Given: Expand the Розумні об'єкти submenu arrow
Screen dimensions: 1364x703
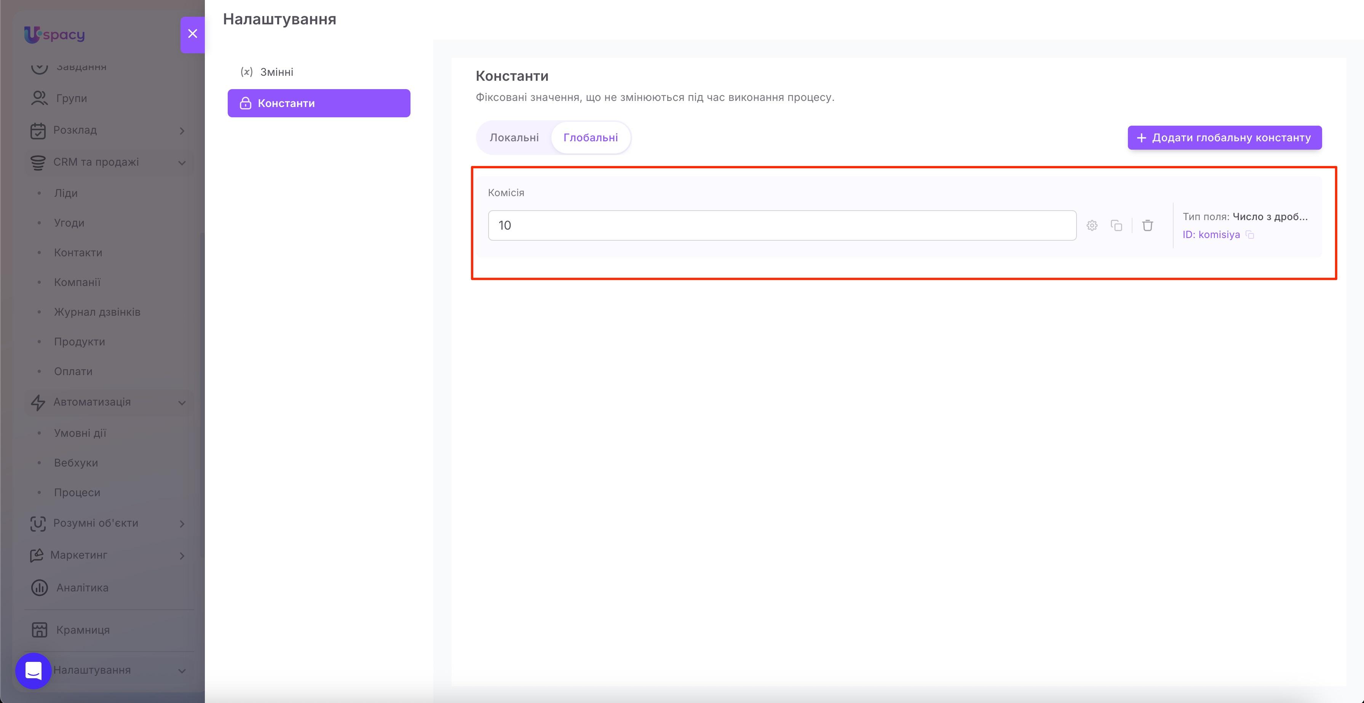Looking at the screenshot, I should tap(182, 524).
